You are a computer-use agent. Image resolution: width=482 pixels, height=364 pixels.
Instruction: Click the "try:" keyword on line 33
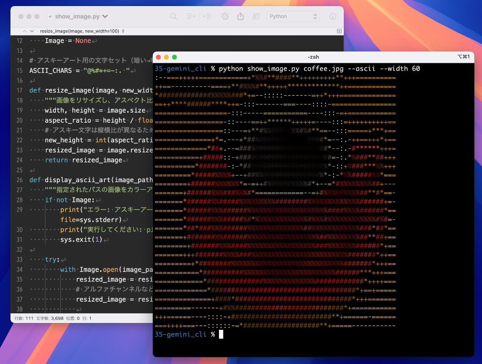52,259
